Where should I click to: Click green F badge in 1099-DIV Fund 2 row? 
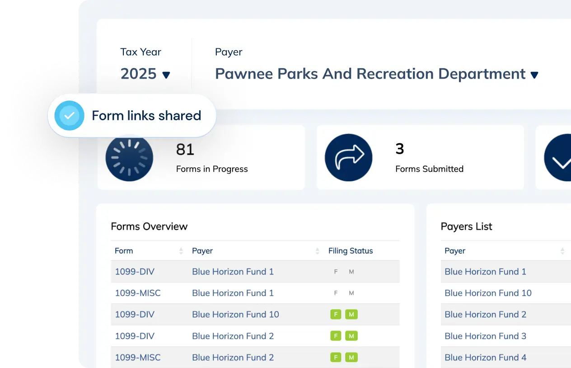pos(336,336)
